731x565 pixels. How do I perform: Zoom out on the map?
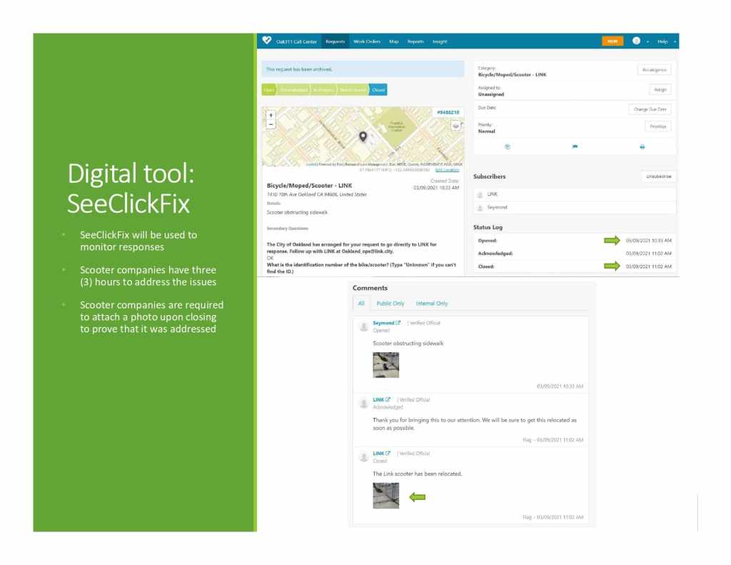(x=271, y=124)
